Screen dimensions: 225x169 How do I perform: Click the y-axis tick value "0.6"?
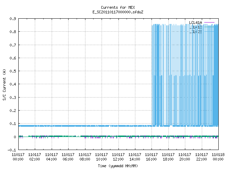[13, 58]
